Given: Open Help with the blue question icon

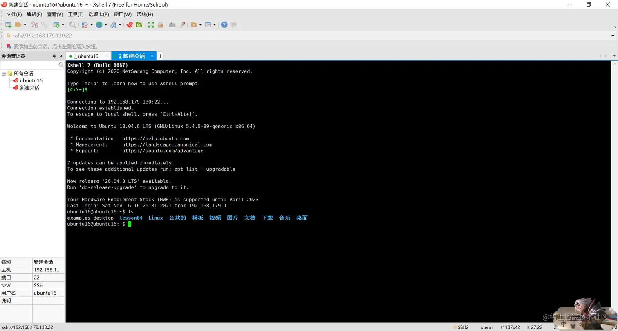Looking at the screenshot, I should pos(224,25).
